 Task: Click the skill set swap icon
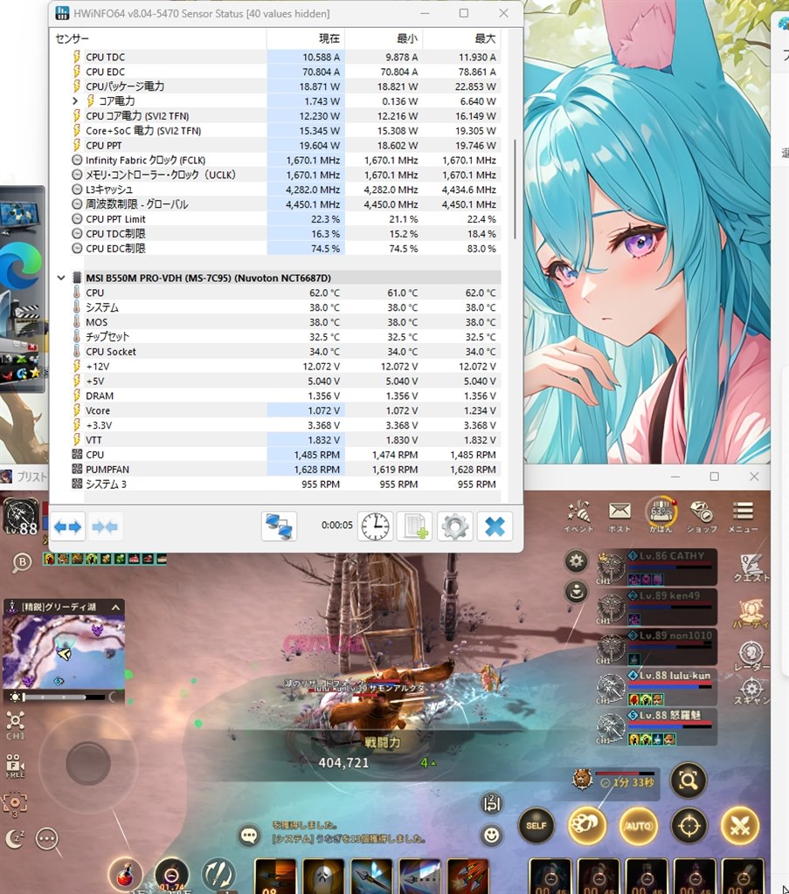[x=491, y=803]
